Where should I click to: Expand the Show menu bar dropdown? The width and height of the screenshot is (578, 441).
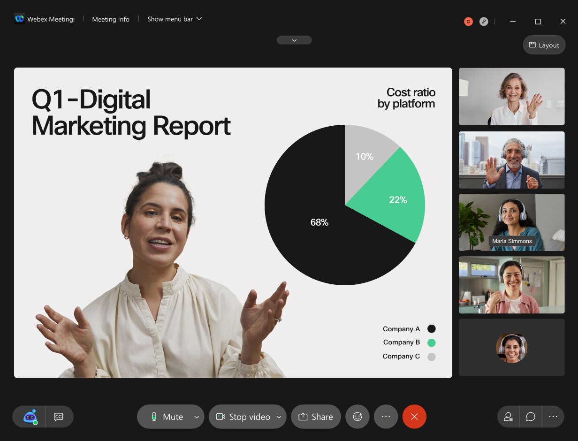click(x=174, y=19)
